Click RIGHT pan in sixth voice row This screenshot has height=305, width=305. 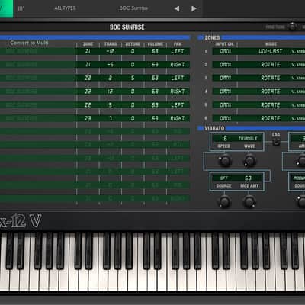tap(178, 118)
